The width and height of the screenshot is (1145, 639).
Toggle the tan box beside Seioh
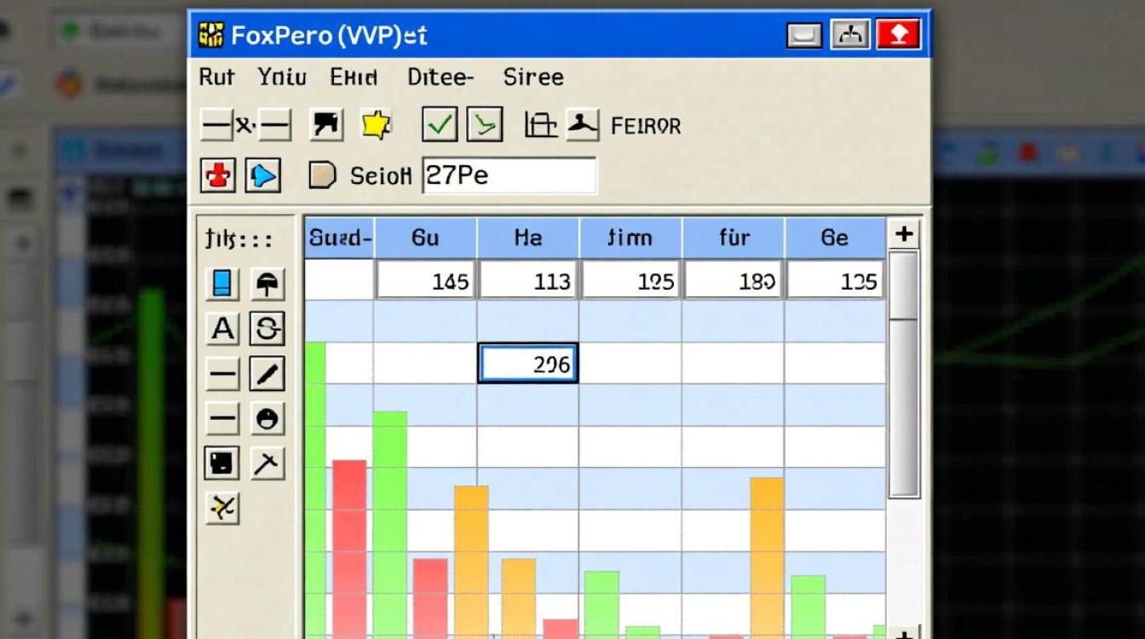point(322,176)
